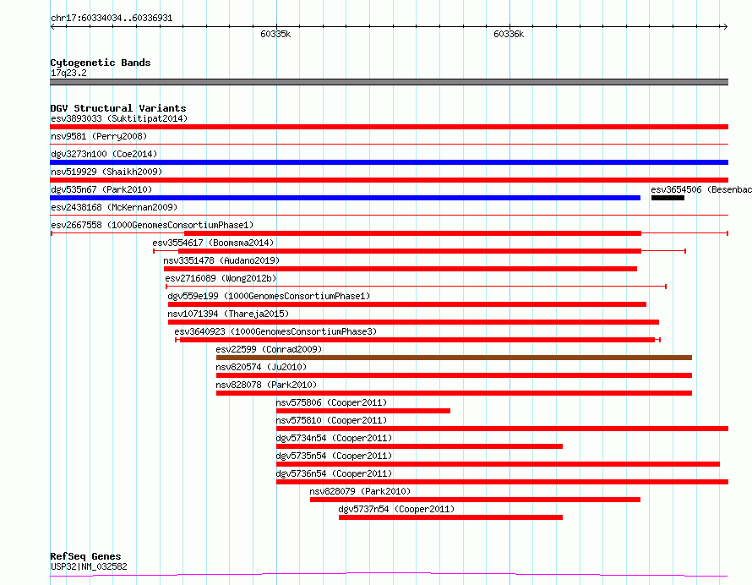Click the USP32|NM_032582 gene label
Image resolution: width=752 pixels, height=585 pixels.
coord(89,566)
